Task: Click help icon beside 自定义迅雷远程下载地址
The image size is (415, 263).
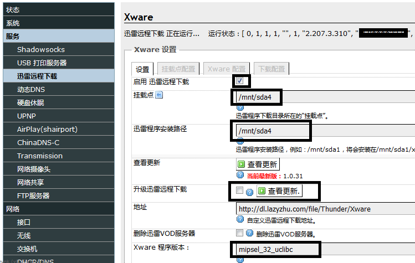Action: (x=240, y=219)
